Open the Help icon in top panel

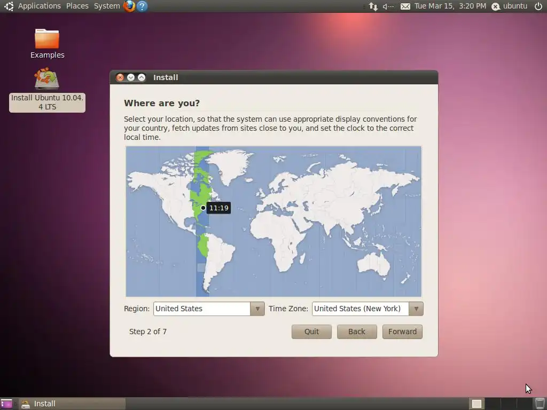142,6
